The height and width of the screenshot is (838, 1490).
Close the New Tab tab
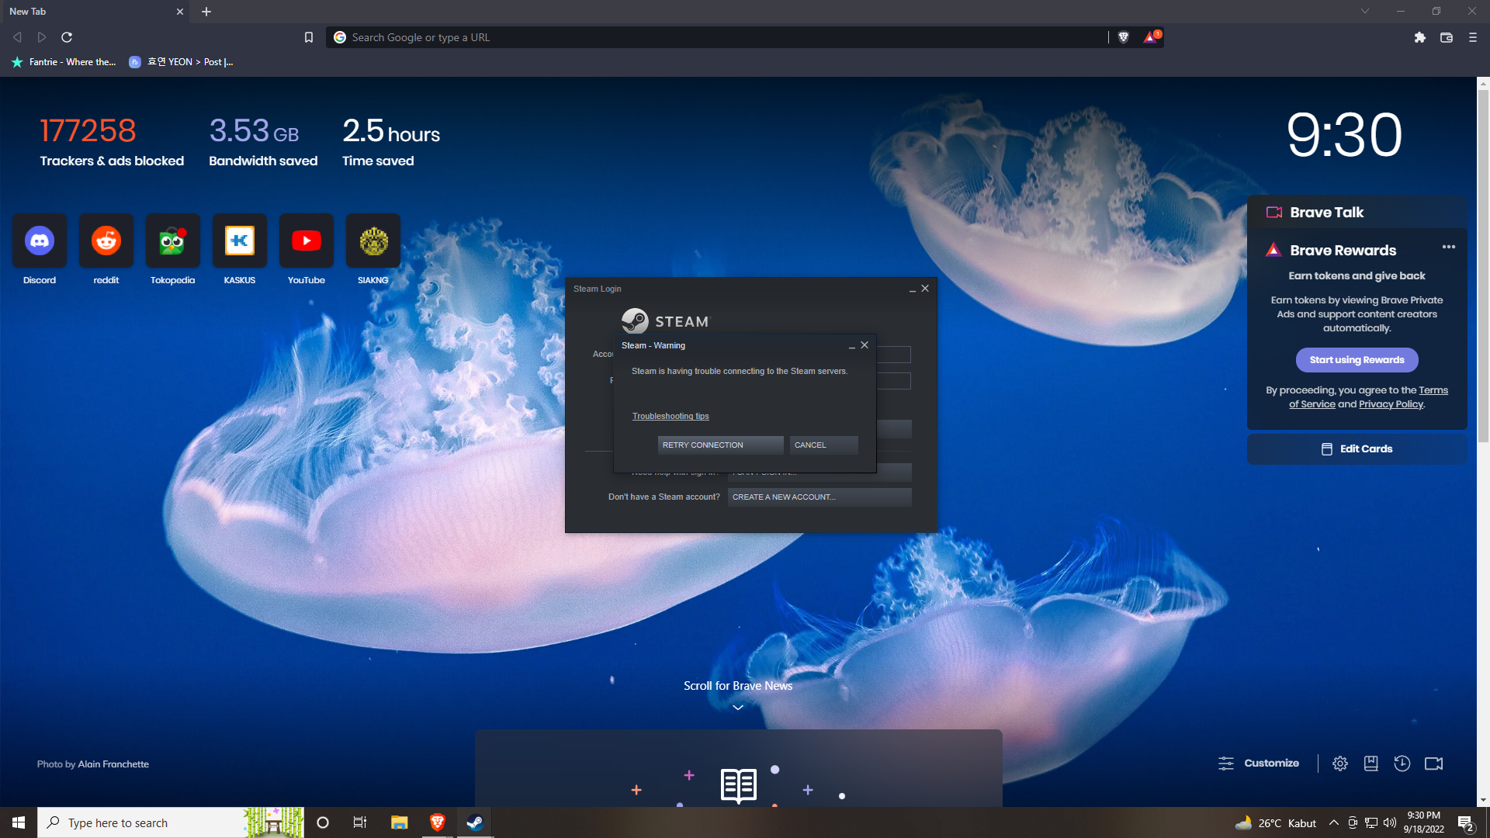[180, 12]
